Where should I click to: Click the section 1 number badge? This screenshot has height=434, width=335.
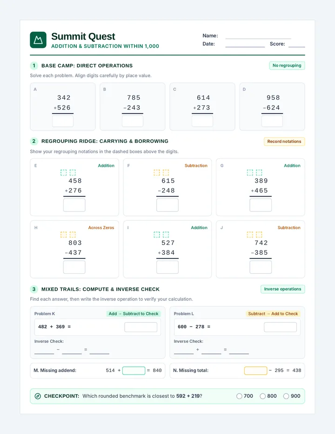coord(34,66)
